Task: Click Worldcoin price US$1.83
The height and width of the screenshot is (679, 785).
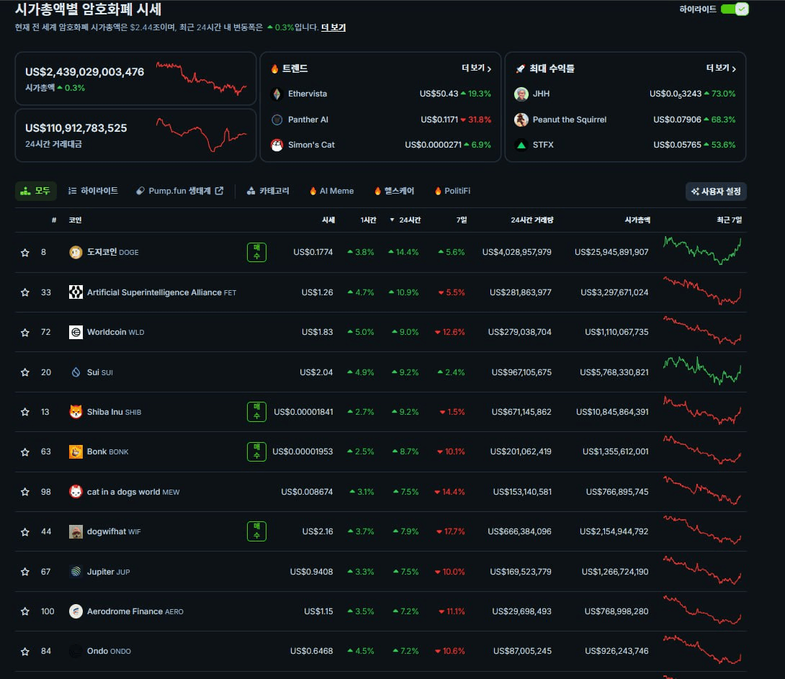Action: pos(317,332)
